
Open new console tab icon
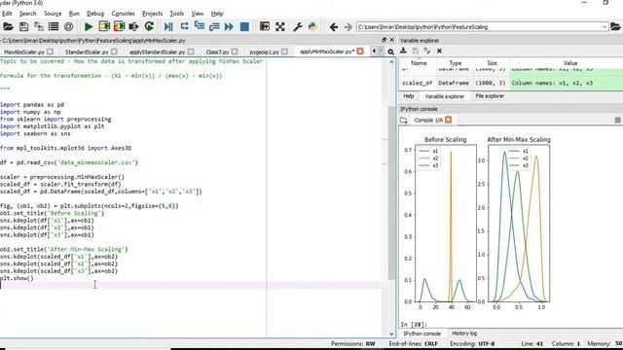click(404, 120)
